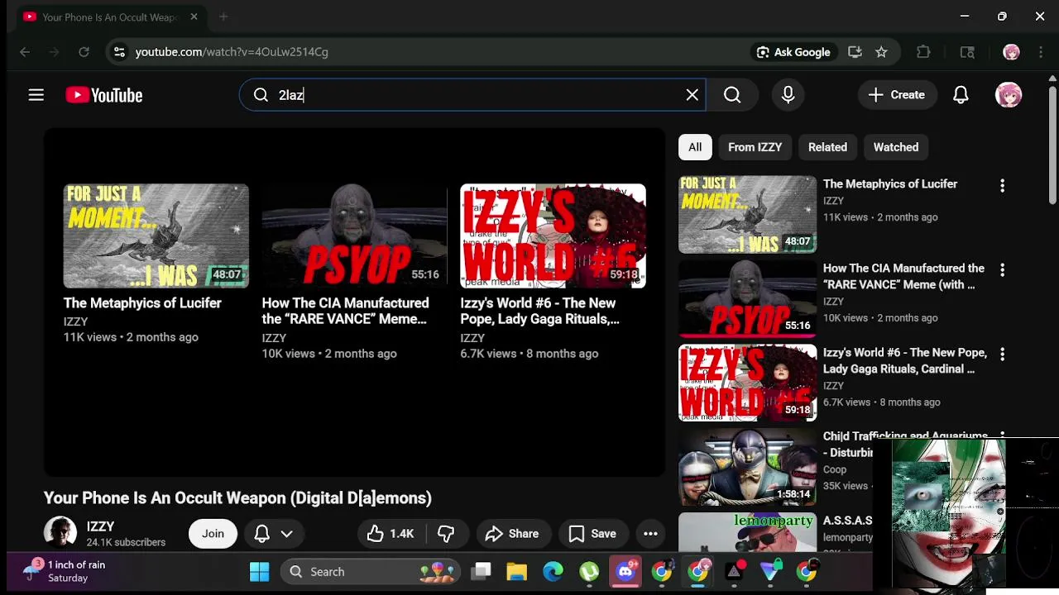Go back in browser
Screen dimensions: 1059x595
(x=25, y=52)
